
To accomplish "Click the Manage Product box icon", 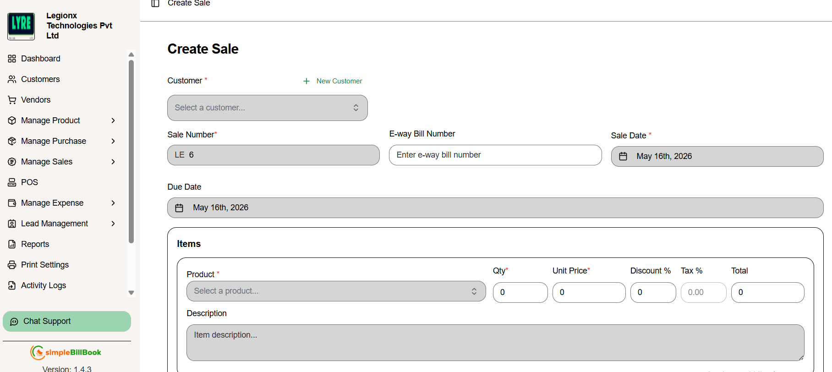I will click(x=12, y=120).
